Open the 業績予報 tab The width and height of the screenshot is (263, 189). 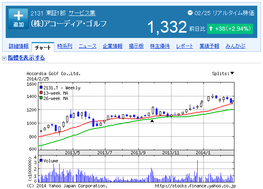point(209,46)
